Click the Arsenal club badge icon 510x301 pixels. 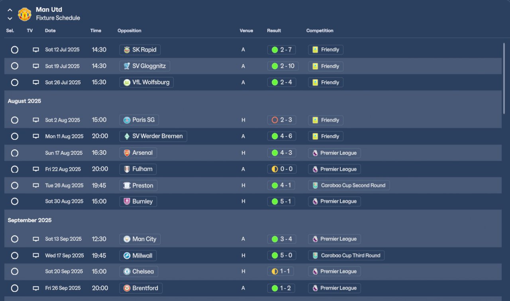127,153
